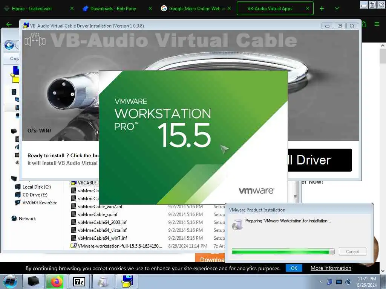Image resolution: width=386 pixels, height=289 pixels.
Task: Select the Google Meet browser tab
Action: (x=197, y=9)
